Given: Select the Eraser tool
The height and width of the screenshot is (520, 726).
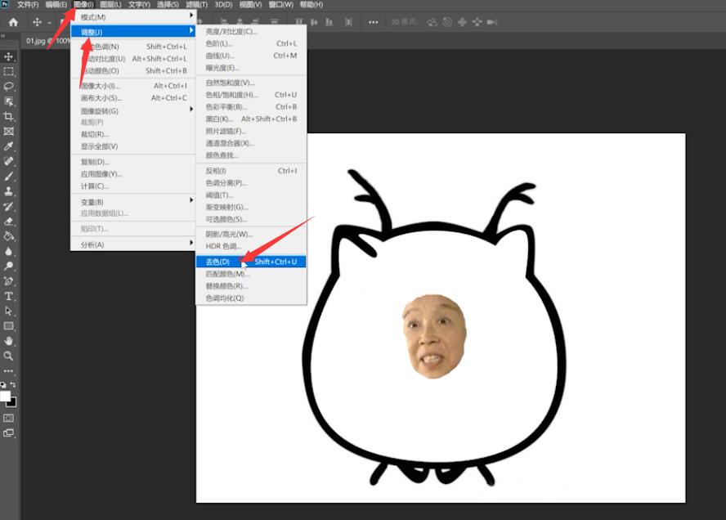Looking at the screenshot, I should (8, 221).
